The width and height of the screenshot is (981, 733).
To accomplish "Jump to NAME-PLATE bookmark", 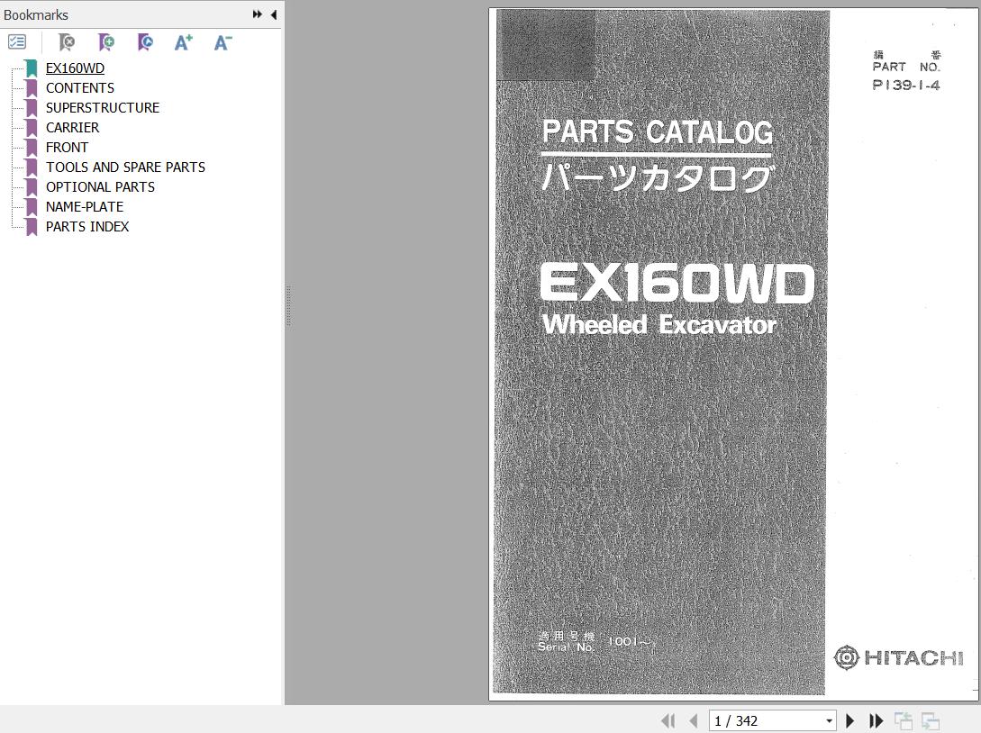I will [x=85, y=207].
